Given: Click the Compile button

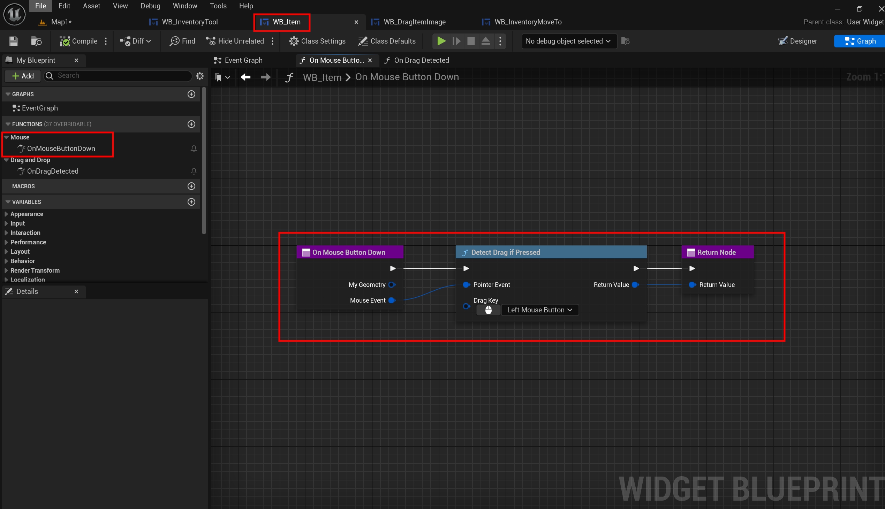Looking at the screenshot, I should point(79,41).
